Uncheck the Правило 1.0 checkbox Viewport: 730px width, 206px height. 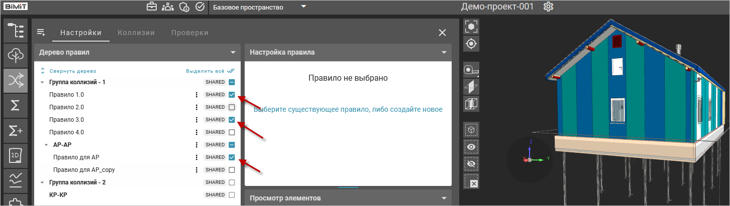(232, 95)
